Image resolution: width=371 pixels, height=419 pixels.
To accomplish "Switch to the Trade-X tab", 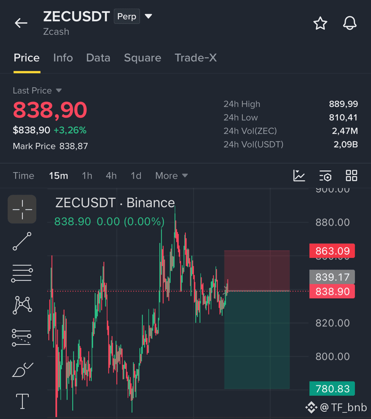I will tap(195, 58).
